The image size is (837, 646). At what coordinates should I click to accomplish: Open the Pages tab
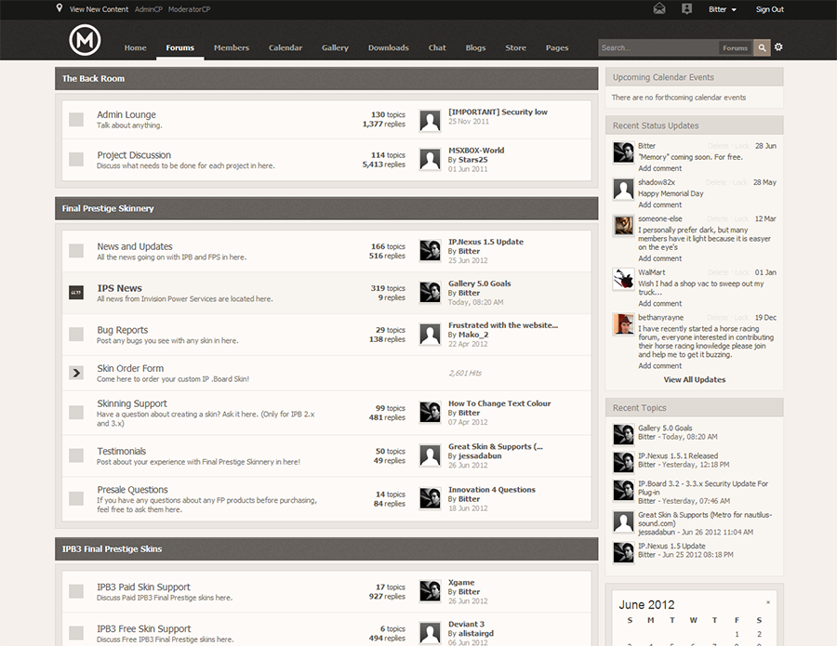tap(557, 47)
